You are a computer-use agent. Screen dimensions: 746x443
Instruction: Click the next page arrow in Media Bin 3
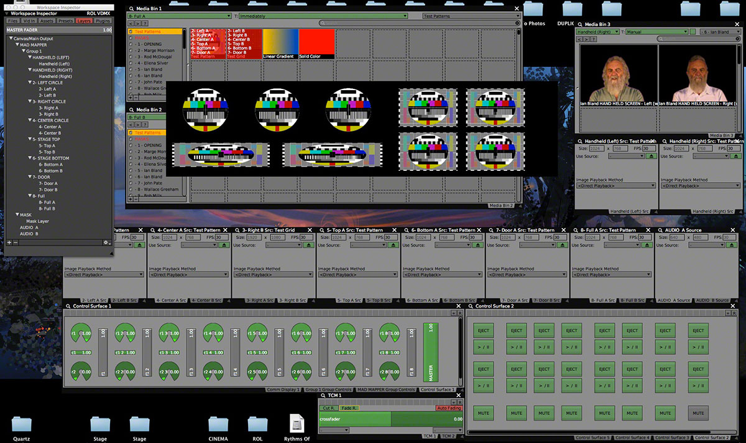point(586,39)
